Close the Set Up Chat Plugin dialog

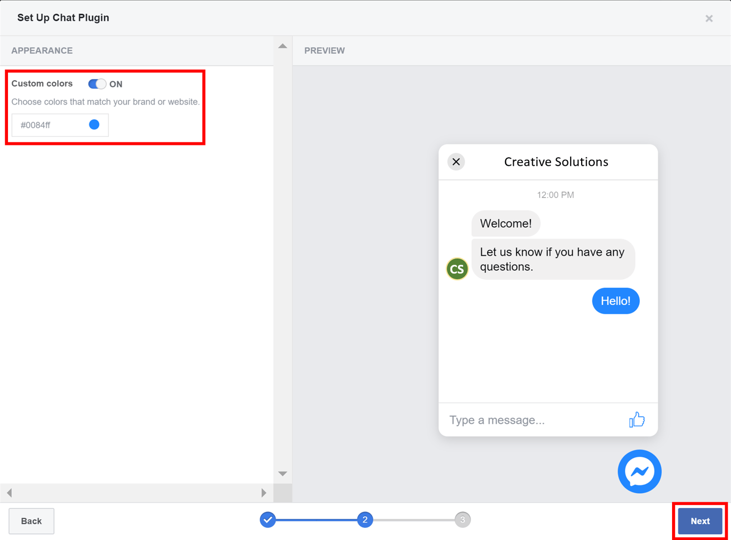(709, 18)
